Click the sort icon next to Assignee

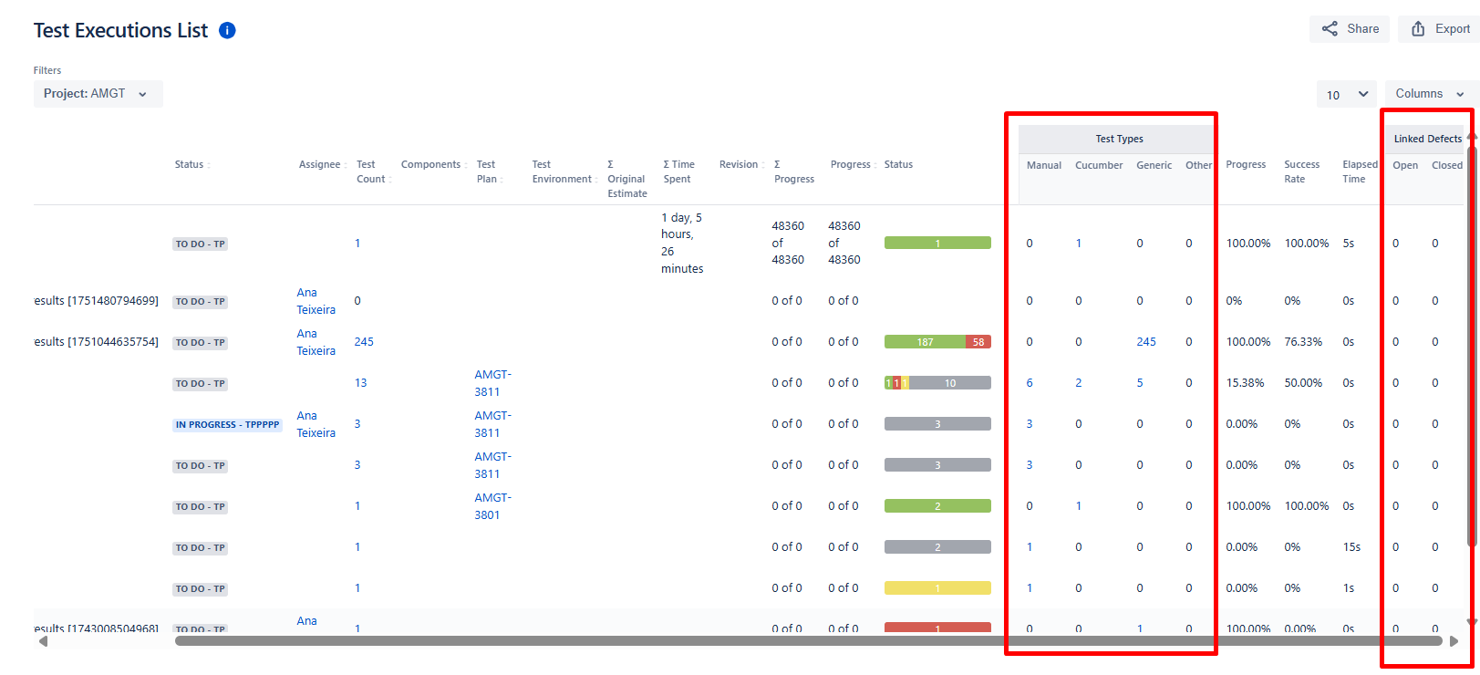pos(347,165)
